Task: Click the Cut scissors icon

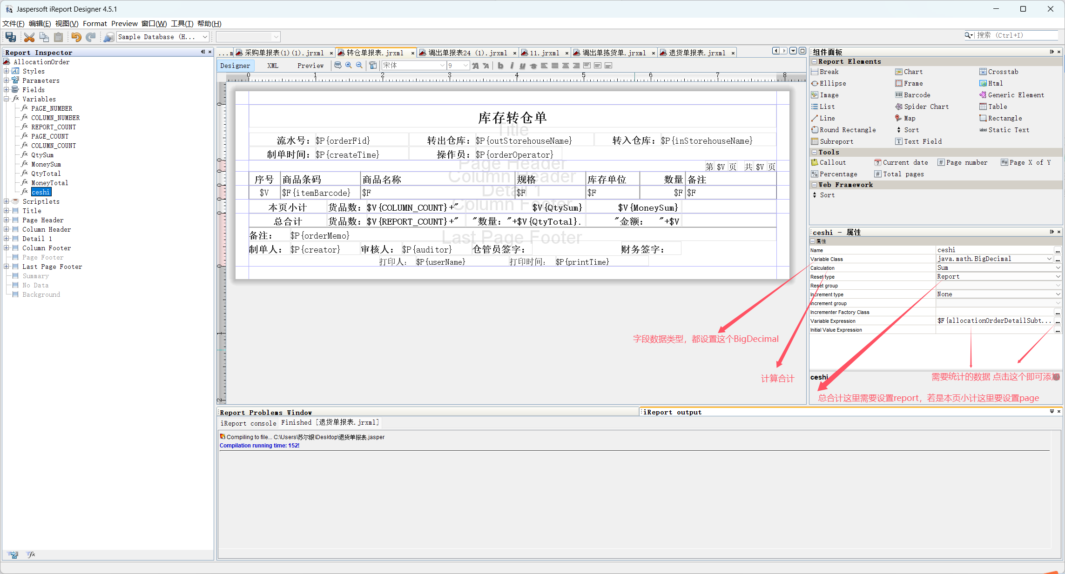Action: click(x=29, y=37)
